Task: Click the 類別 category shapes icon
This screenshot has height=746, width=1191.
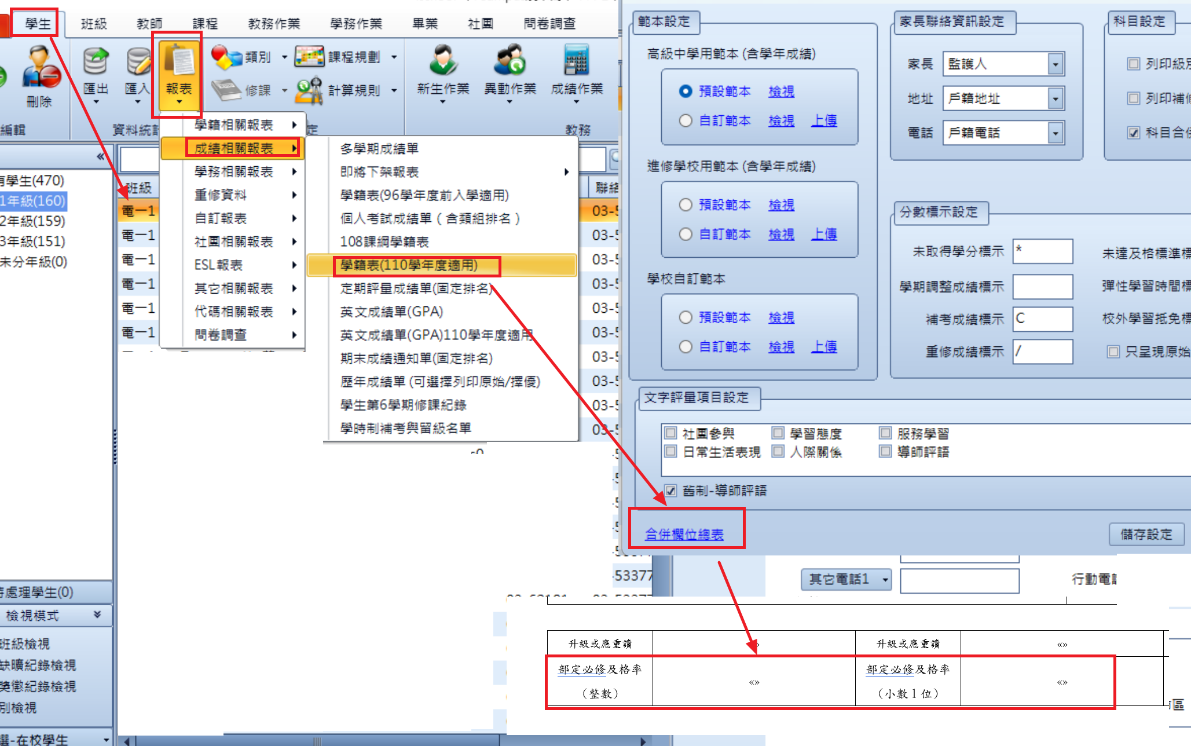Action: (x=226, y=57)
